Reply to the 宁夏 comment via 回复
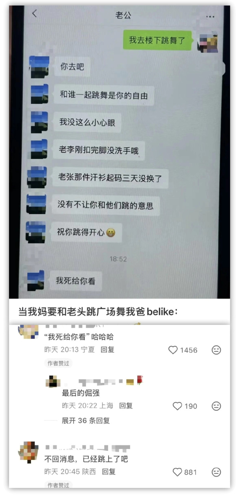 [107, 349]
